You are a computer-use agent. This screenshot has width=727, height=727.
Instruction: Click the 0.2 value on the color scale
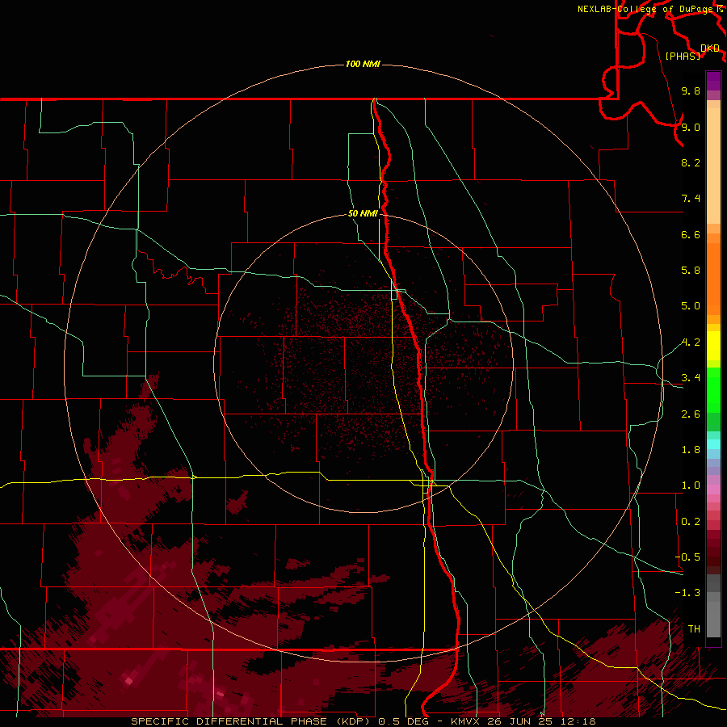coord(691,522)
